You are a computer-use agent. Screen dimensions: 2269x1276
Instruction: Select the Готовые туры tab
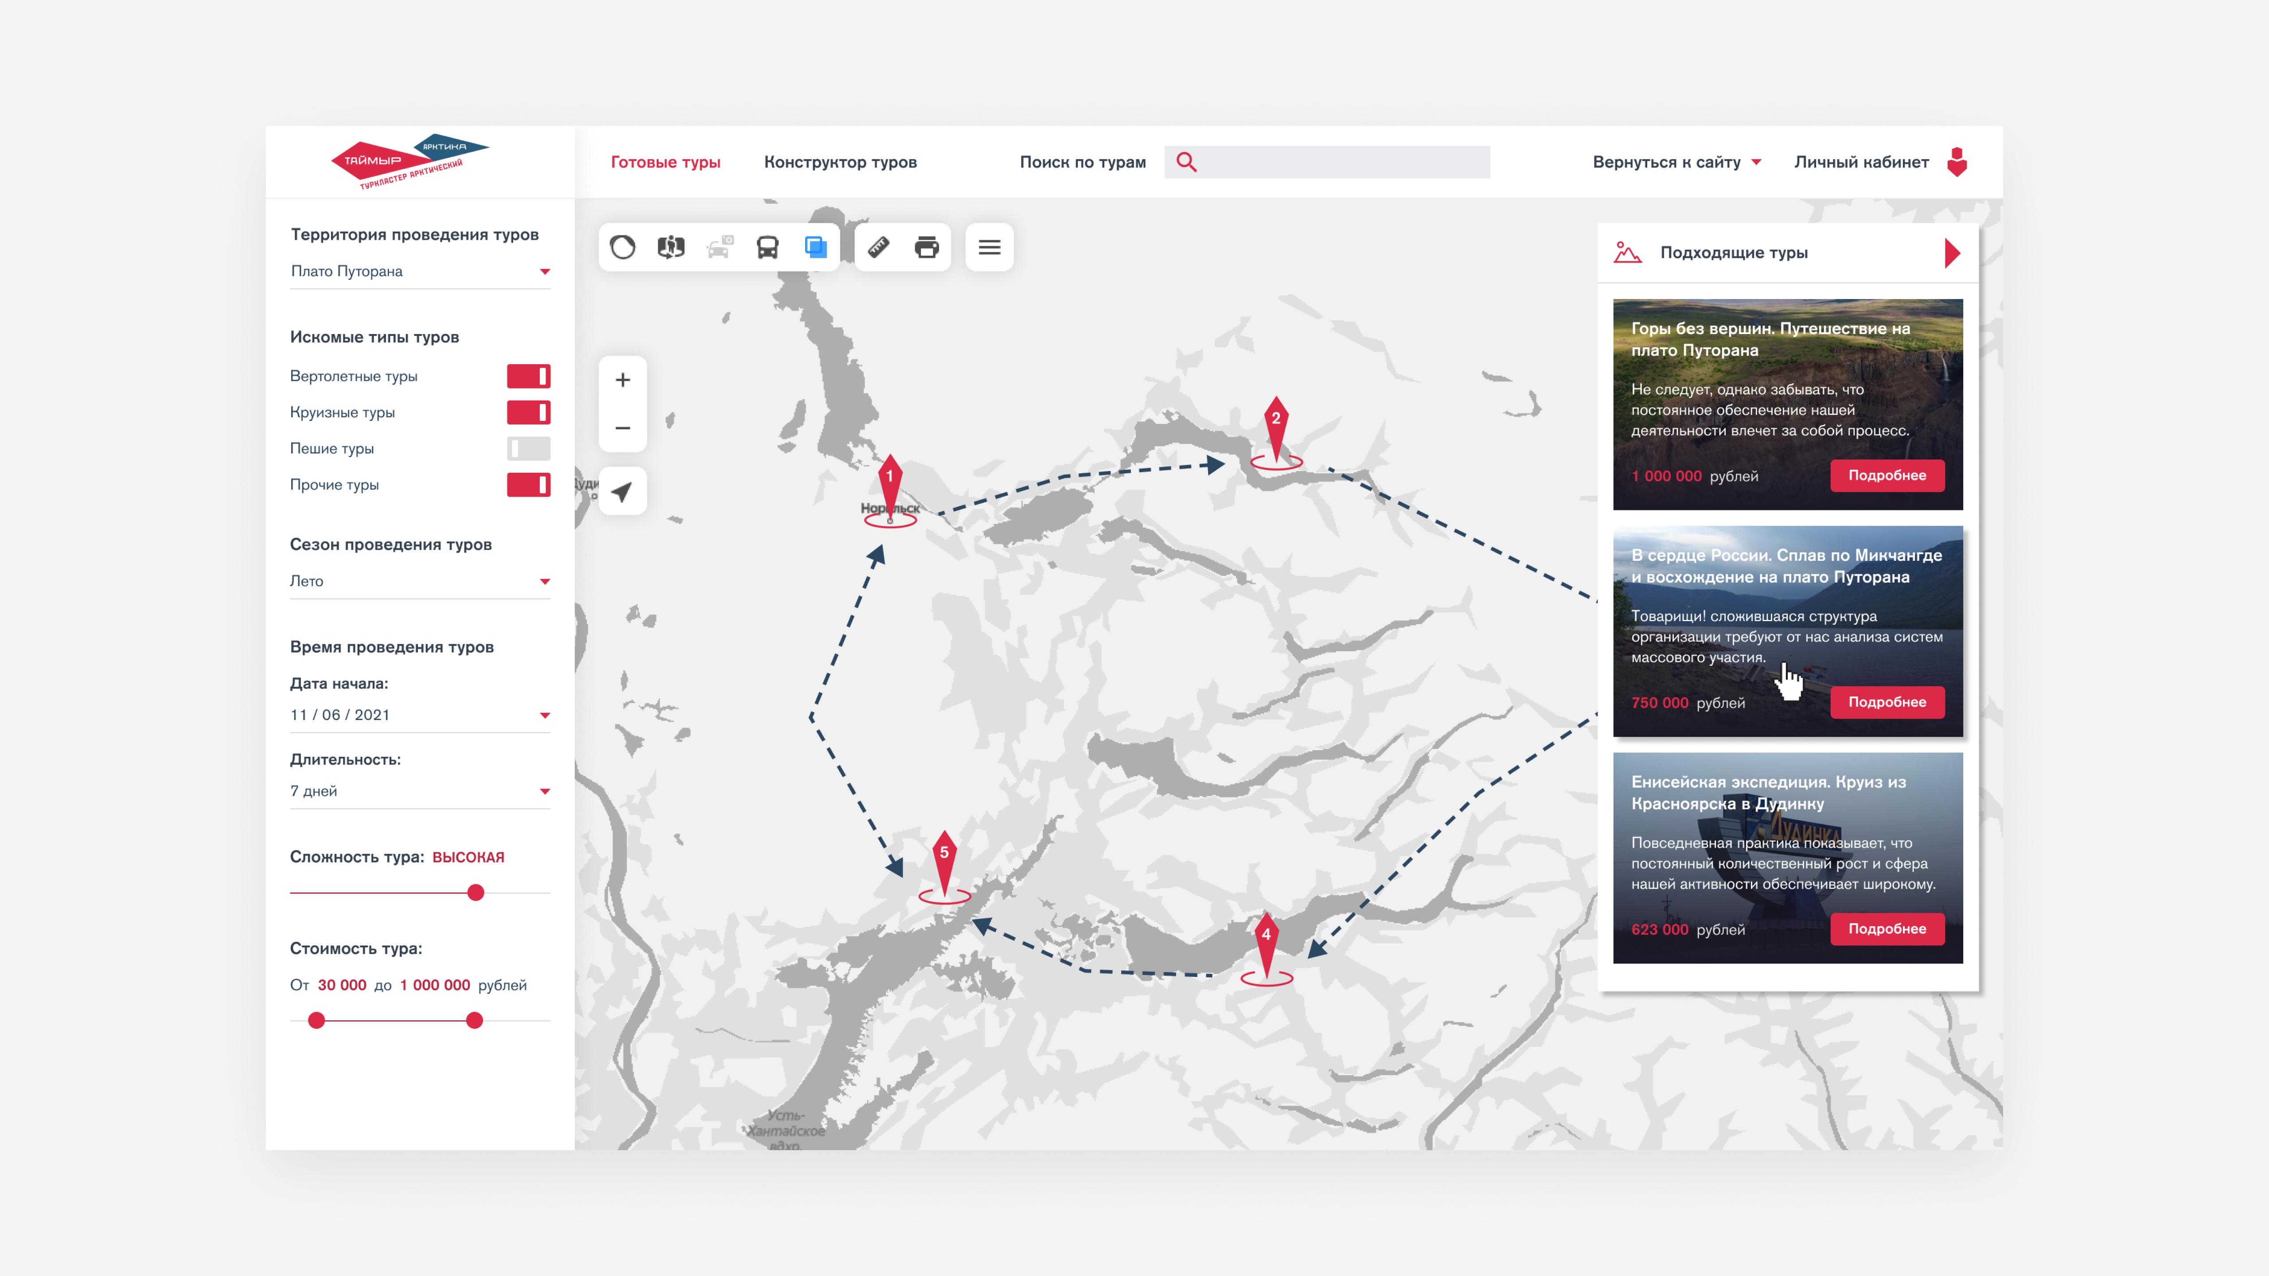666,162
